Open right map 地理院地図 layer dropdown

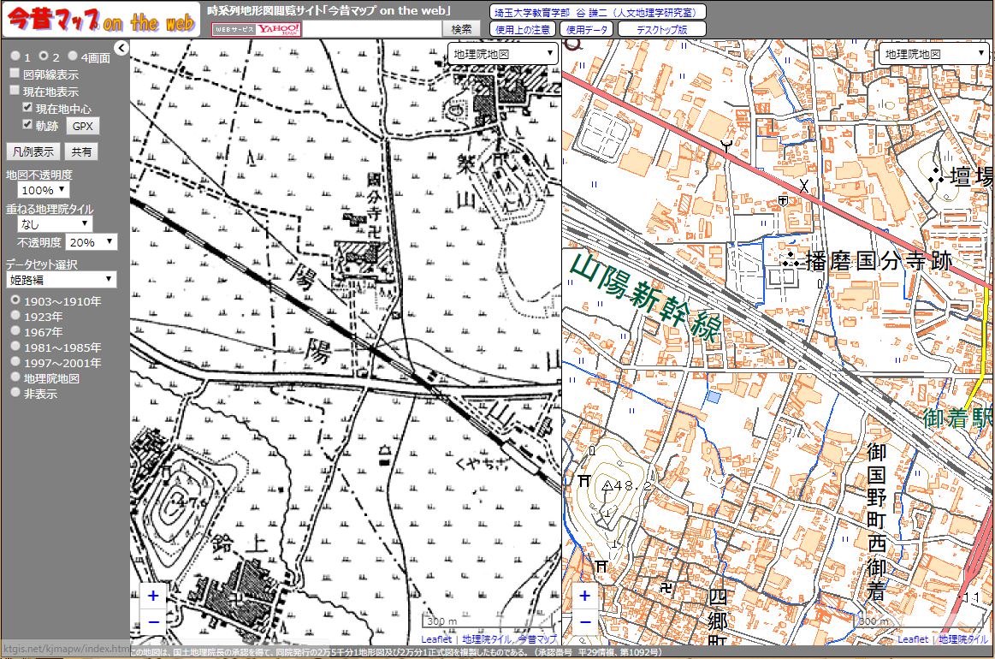click(935, 54)
